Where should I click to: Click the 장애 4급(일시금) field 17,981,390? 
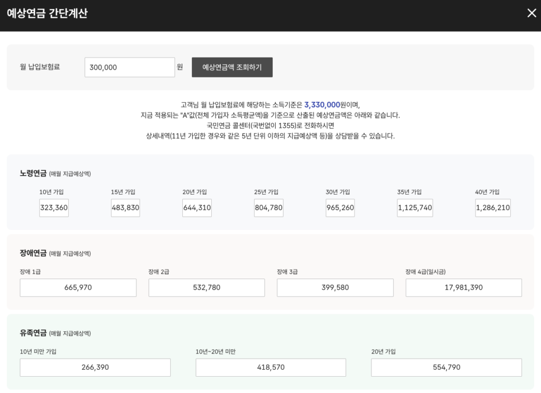click(x=464, y=287)
